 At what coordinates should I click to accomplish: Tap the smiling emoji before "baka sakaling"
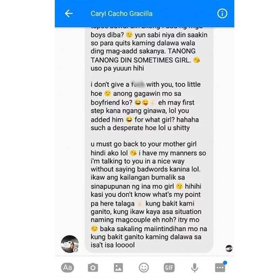coord(95,228)
